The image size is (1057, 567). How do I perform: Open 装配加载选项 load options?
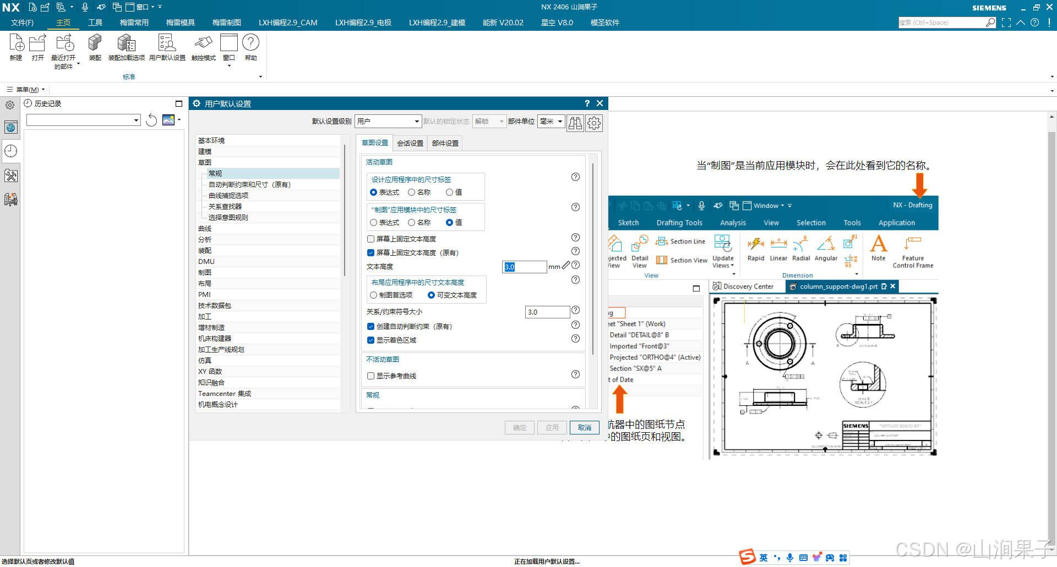(x=126, y=43)
